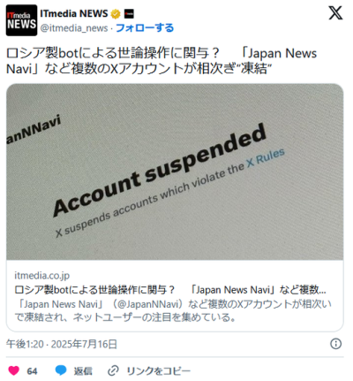The width and height of the screenshot is (353, 381).
Task: Open the @itmedia_news handle
Action: point(74,28)
